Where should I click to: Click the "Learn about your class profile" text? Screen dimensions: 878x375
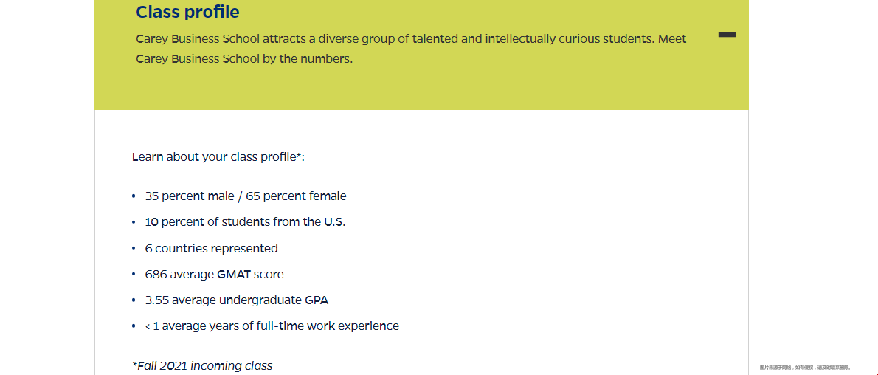(x=218, y=157)
